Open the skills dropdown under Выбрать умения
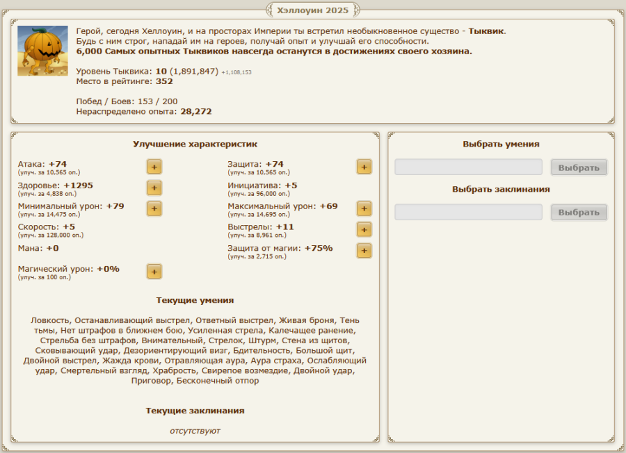The image size is (626, 453). pos(468,167)
